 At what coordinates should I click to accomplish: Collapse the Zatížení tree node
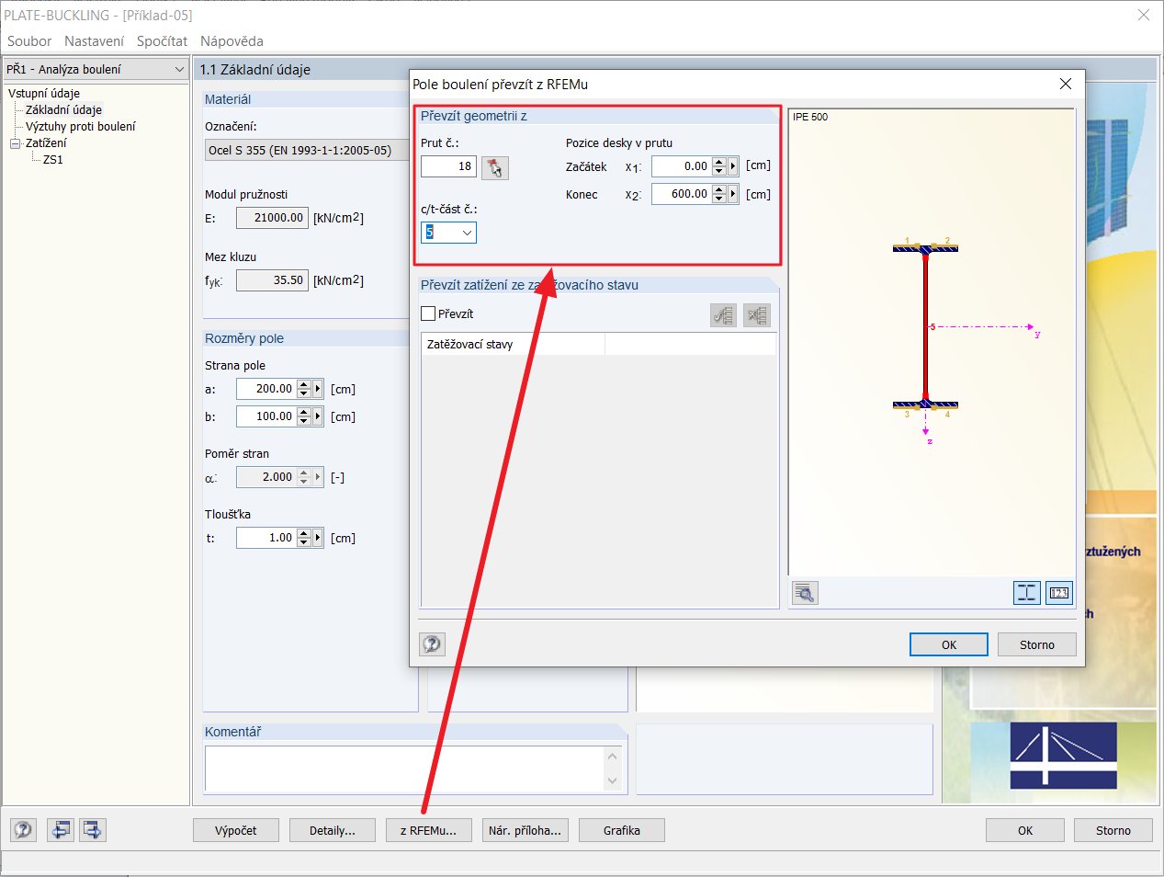pos(15,143)
